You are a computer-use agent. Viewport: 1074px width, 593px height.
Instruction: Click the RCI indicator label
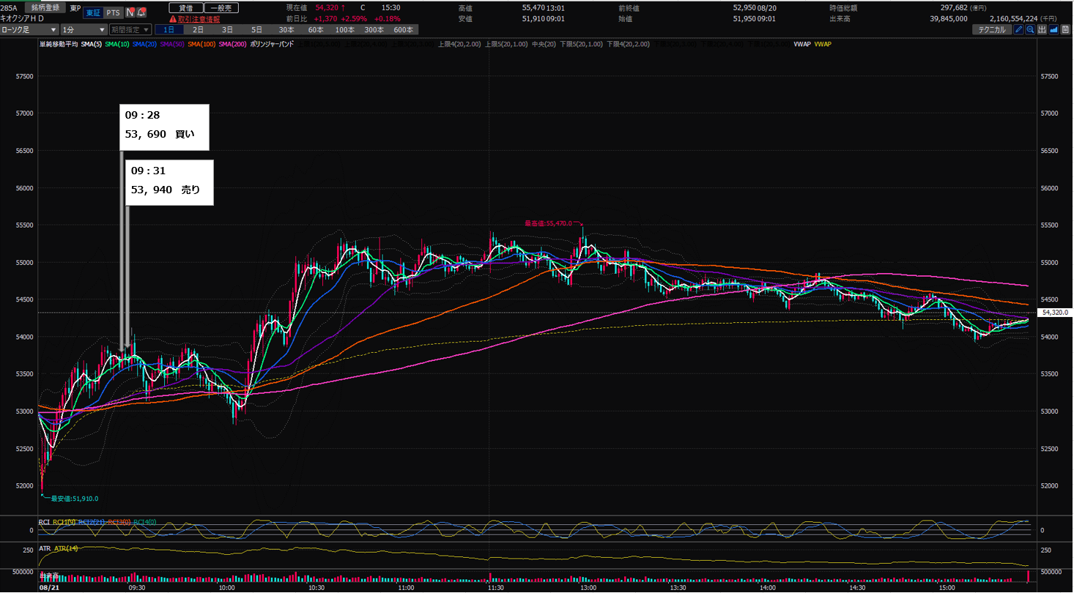coord(45,522)
